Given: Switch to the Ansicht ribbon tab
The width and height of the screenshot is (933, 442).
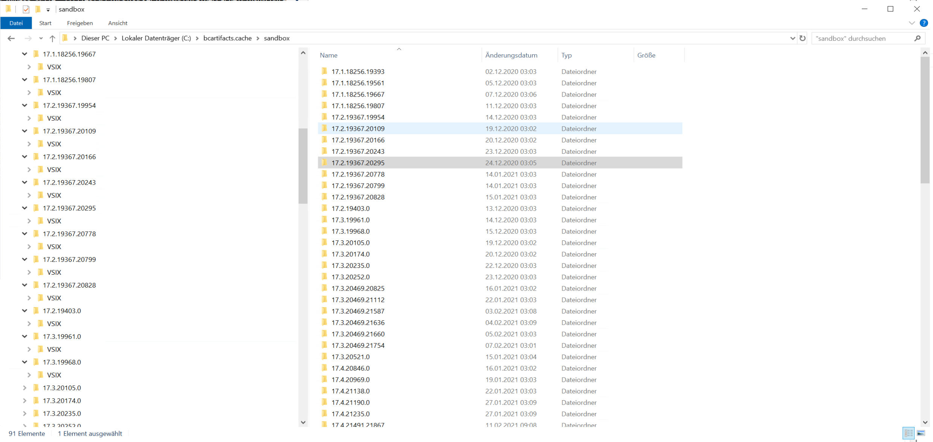Looking at the screenshot, I should click(118, 23).
